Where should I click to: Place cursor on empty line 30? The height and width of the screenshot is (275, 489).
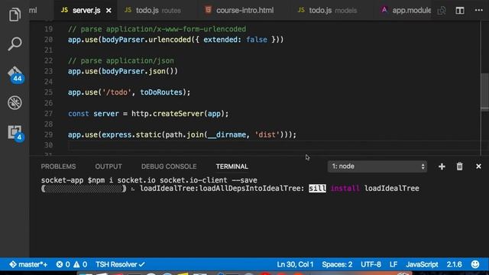tap(274, 145)
